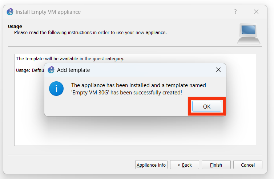
Task: Go back with the < Back button
Action: tap(185, 165)
